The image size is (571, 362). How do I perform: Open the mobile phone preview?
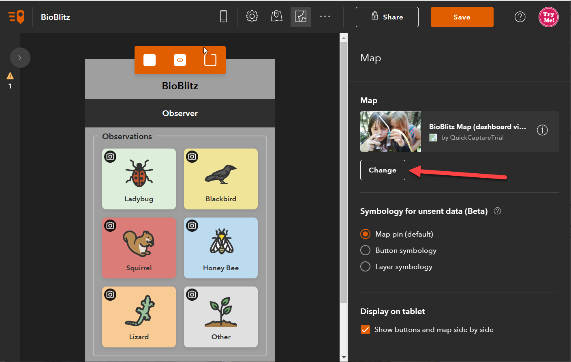pyautogui.click(x=223, y=17)
